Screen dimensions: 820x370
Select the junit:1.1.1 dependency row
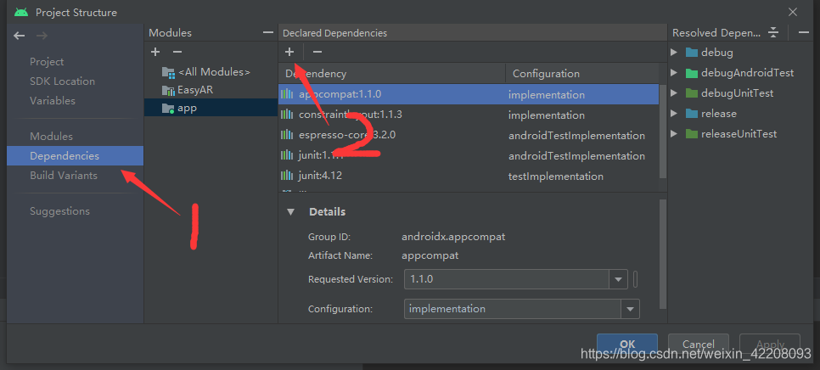click(x=468, y=155)
